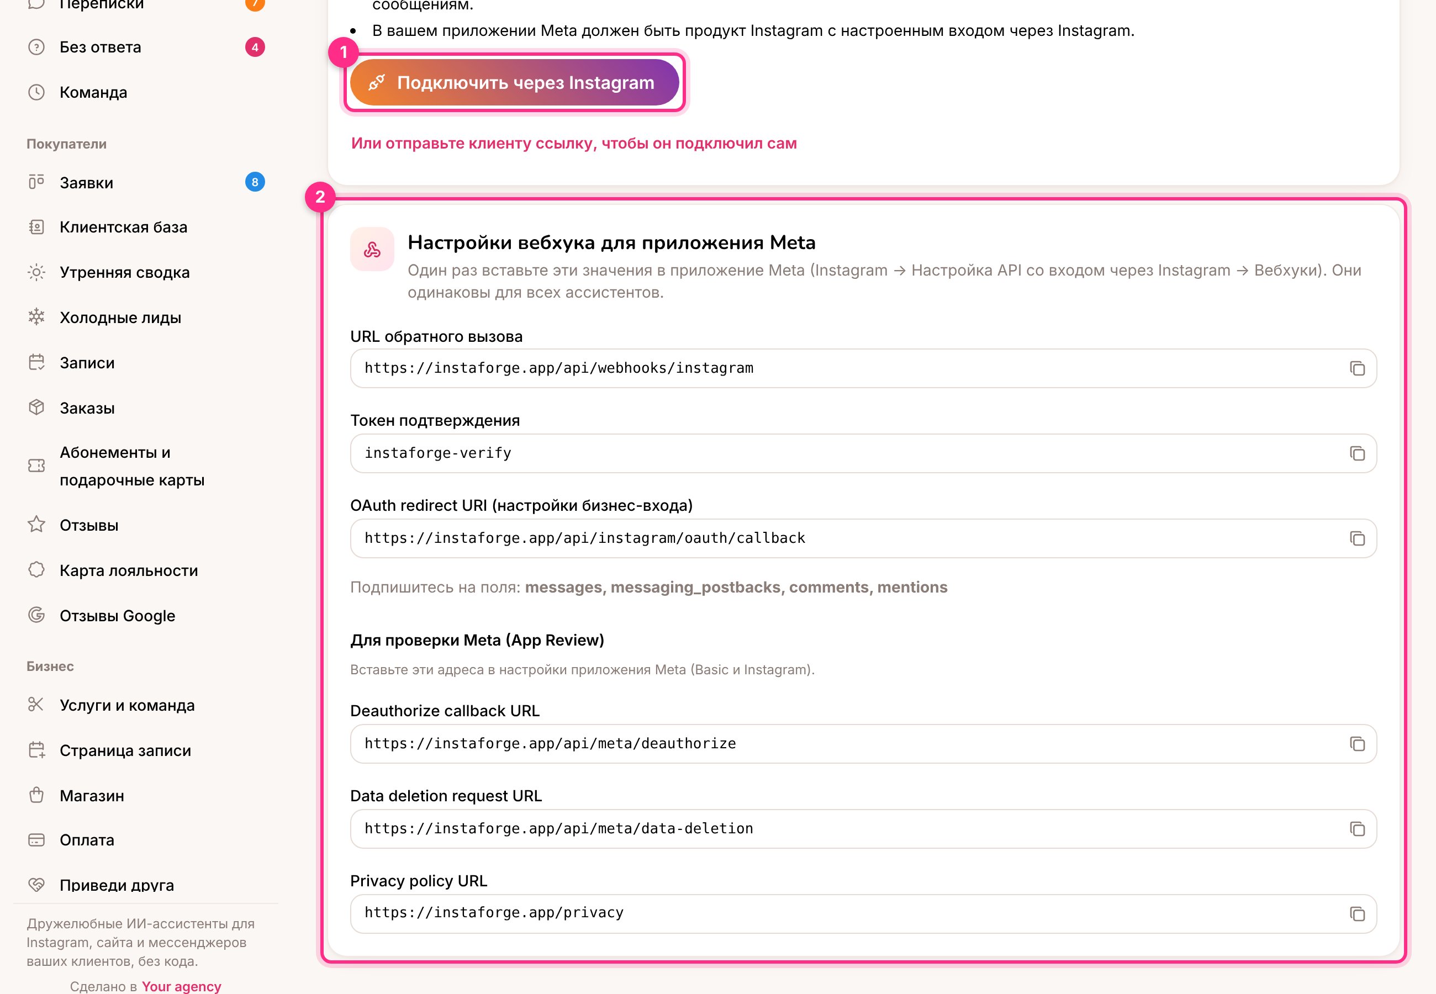1436x994 pixels.
Task: Click the Отзывы Google logo icon
Action: (37, 615)
